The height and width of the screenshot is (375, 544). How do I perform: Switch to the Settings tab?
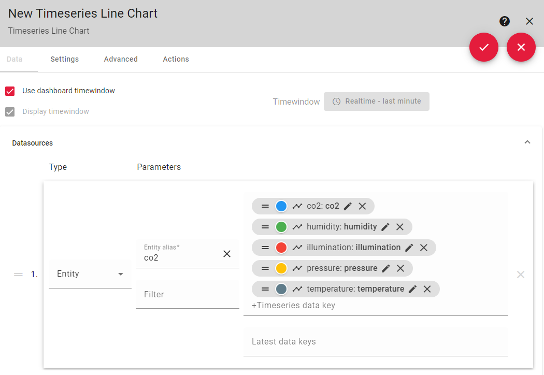[x=65, y=60]
